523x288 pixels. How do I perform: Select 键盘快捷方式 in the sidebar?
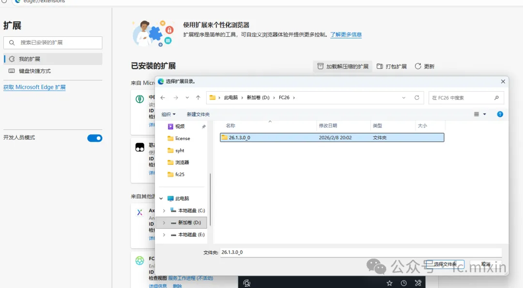(x=53, y=71)
